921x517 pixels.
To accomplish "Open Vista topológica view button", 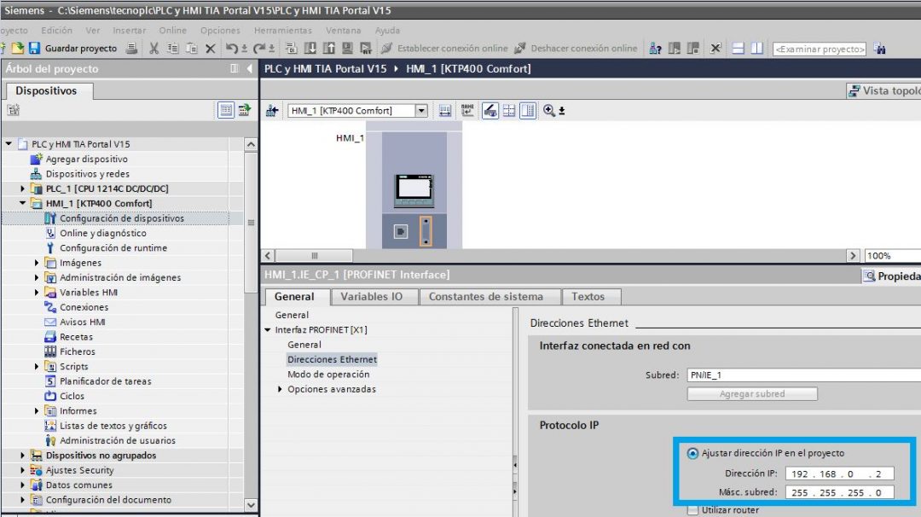I will pyautogui.click(x=883, y=90).
